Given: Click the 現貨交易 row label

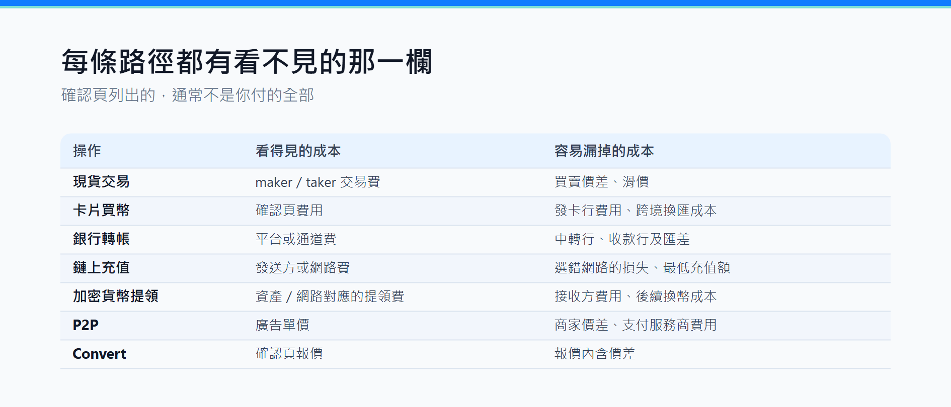Looking at the screenshot, I should coord(101,181).
